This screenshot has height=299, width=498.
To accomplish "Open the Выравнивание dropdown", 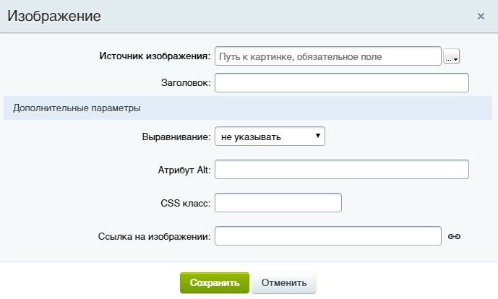I will click(x=270, y=136).
